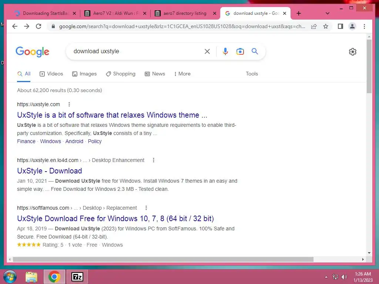
Task: Go back with the browser back arrow
Action: click(x=15, y=26)
